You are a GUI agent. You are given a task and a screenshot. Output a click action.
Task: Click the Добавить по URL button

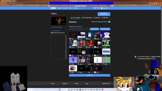point(94,29)
